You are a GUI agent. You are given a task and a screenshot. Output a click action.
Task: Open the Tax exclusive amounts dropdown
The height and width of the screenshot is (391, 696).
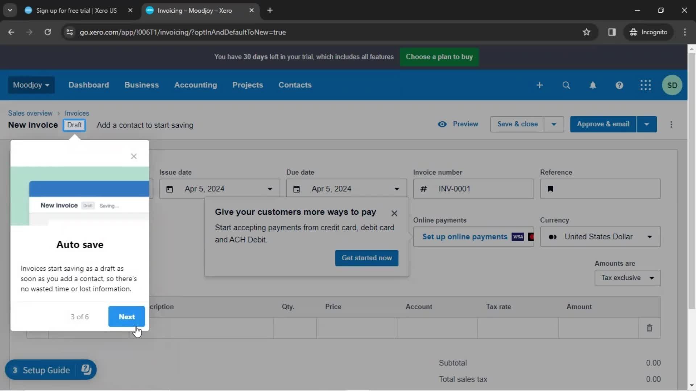(627, 278)
